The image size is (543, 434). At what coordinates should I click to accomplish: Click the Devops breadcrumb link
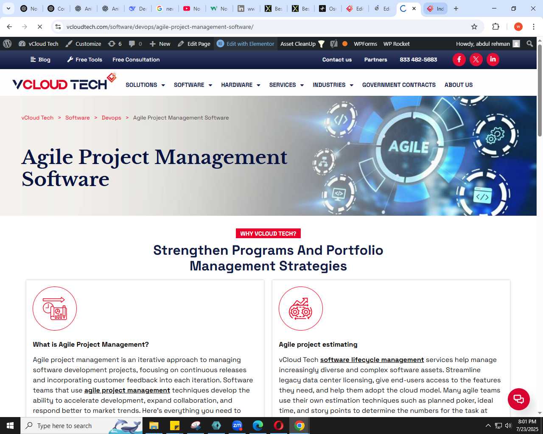[112, 118]
